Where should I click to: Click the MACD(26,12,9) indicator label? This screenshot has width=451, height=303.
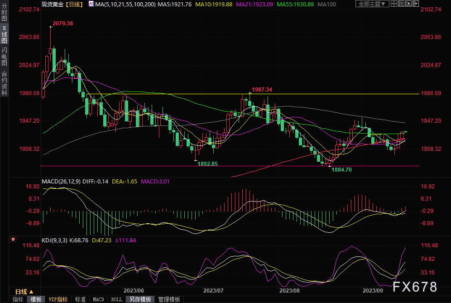click(x=60, y=182)
